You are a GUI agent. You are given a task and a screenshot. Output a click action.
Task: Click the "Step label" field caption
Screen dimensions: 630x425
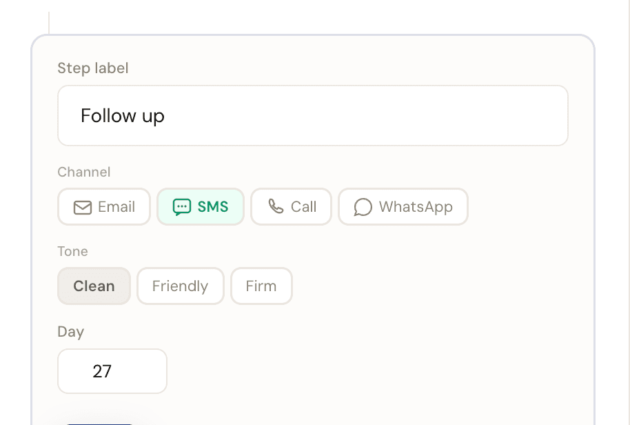click(x=93, y=68)
